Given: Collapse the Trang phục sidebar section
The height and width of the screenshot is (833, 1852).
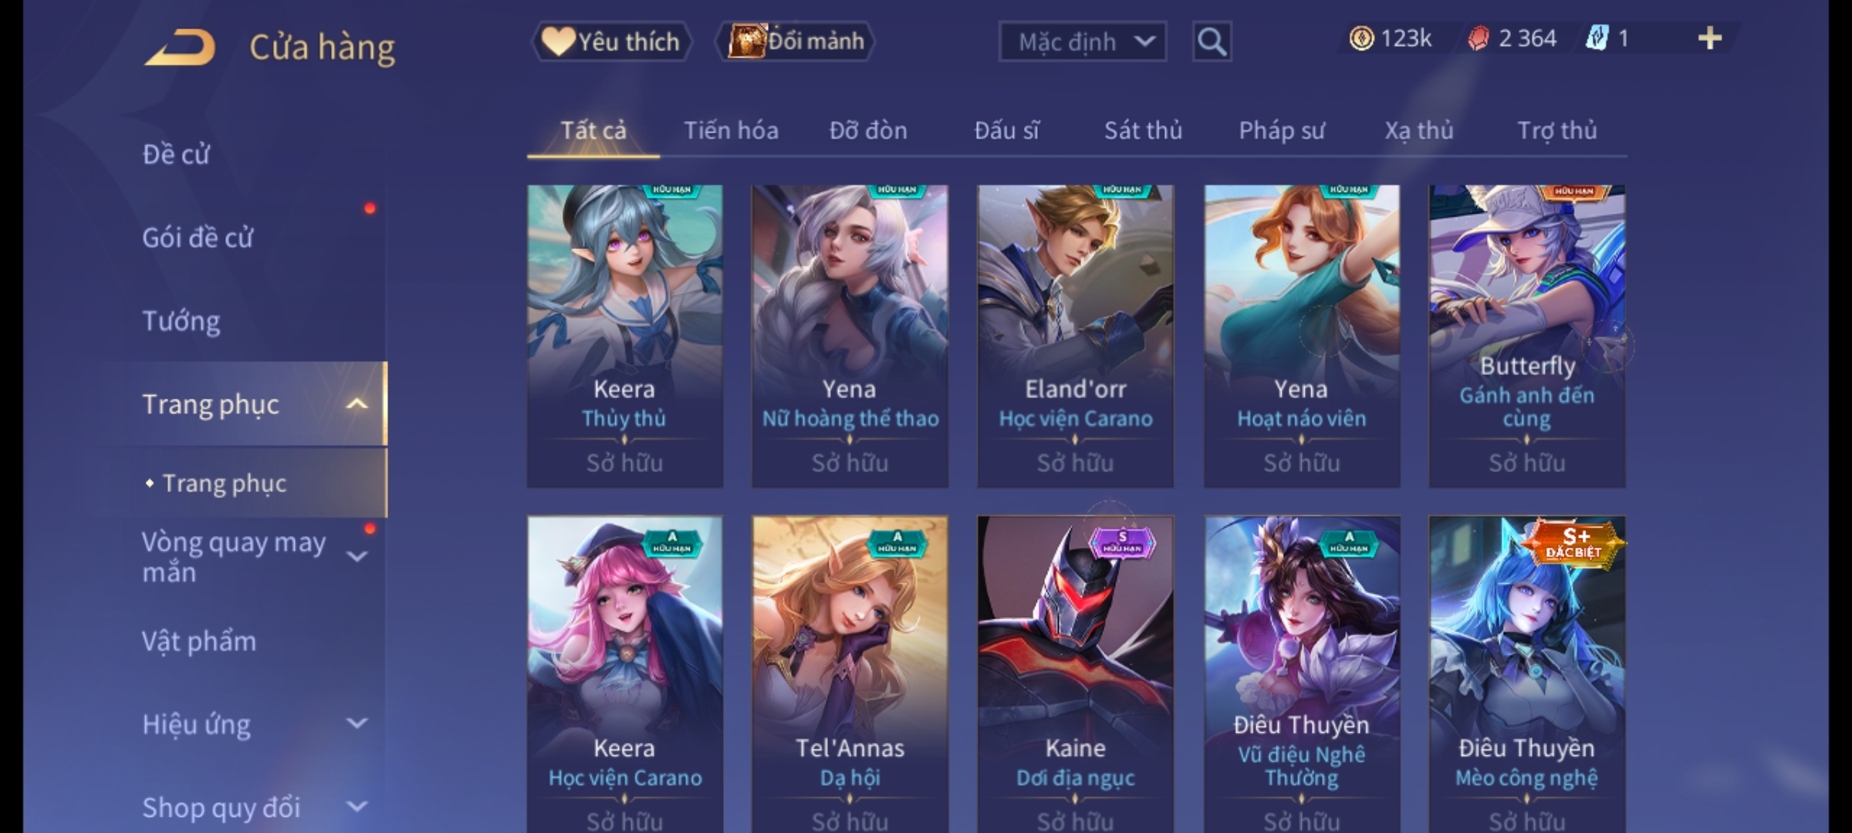Looking at the screenshot, I should tap(357, 403).
